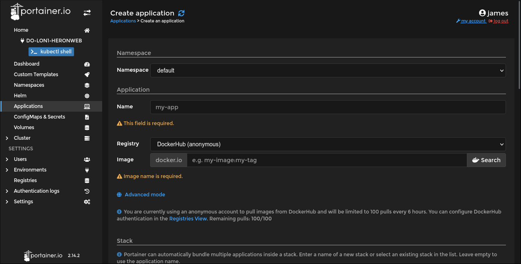This screenshot has width=521, height=264.
Task: Launch the kubectl shell button
Action: [51, 52]
